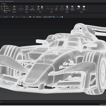Click Add Physics
This screenshot has height=106, width=106.
[27, 8]
